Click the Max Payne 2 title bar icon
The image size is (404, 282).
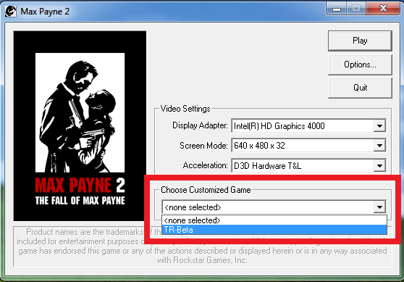[10, 12]
